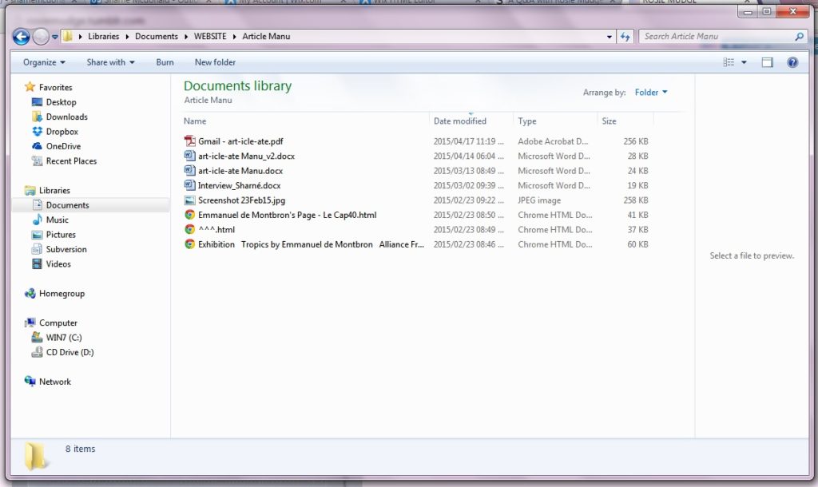Click the Back navigation arrow button

pos(21,37)
